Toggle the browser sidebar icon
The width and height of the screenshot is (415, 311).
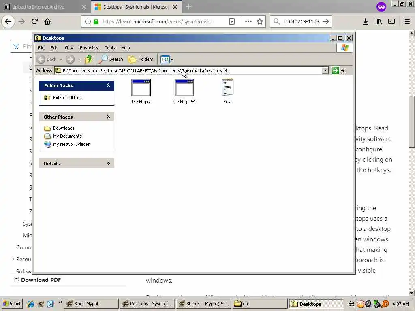(391, 22)
